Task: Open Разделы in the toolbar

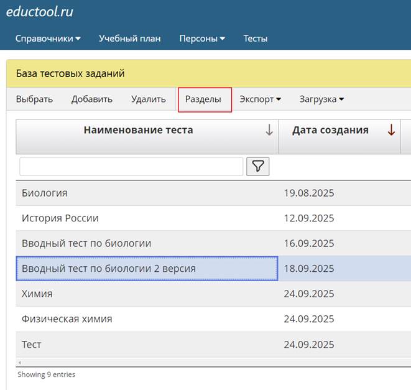Action: coord(203,100)
